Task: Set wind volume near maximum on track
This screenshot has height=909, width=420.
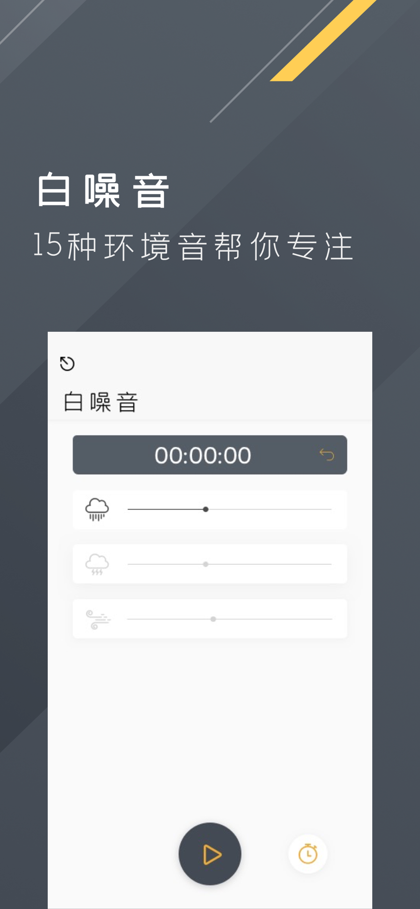Action: [x=323, y=619]
